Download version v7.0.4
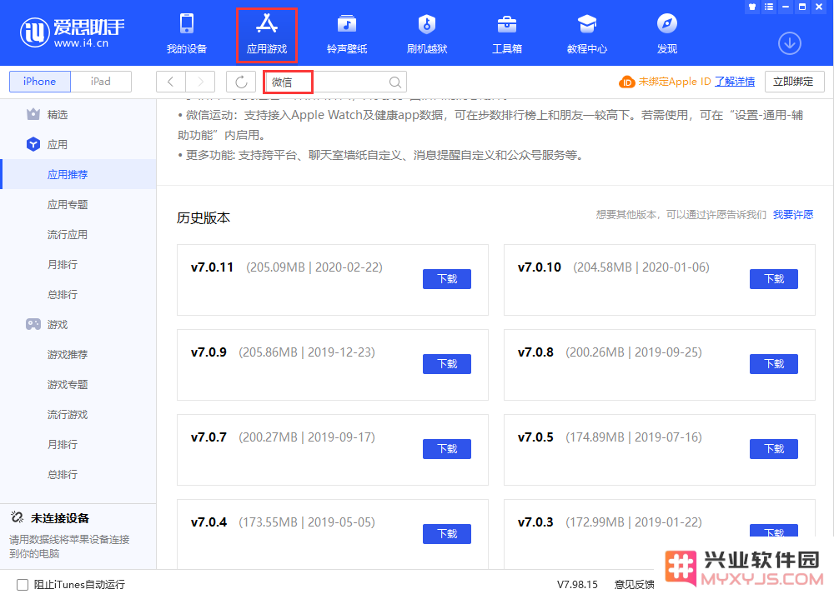Screen dimensions: 834x599 pos(447,534)
